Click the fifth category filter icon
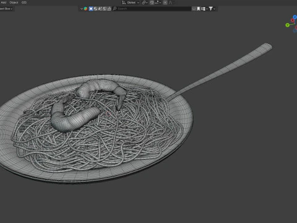 [x=109, y=9]
